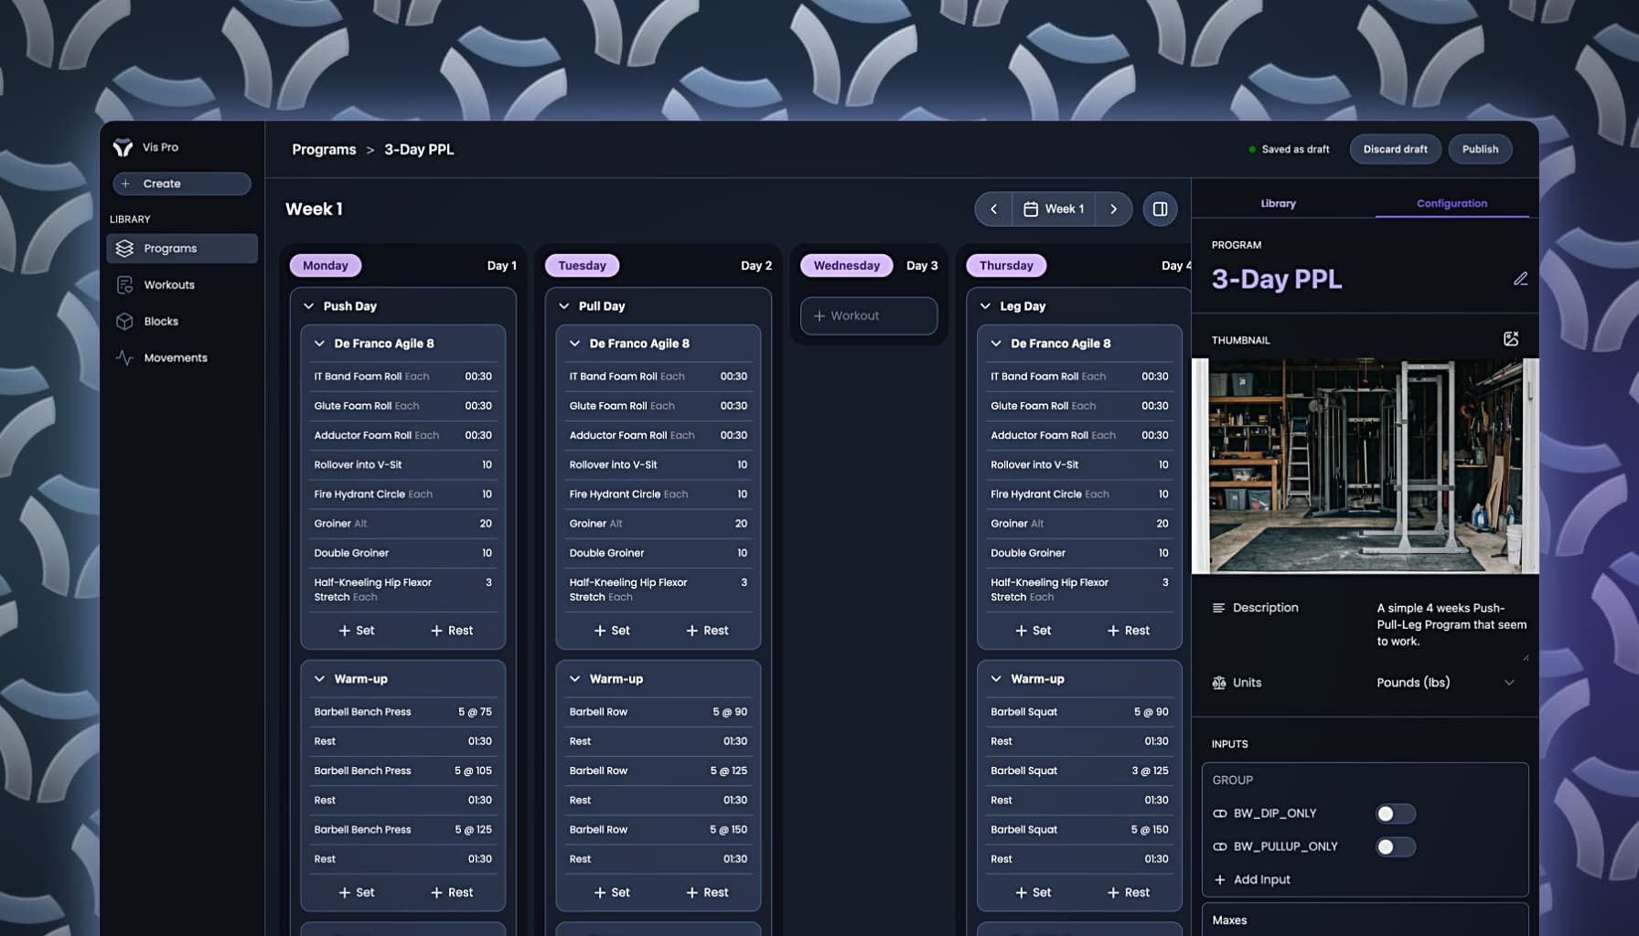Select Movements in the sidebar
Viewport: 1639px width, 936px height.
pos(177,357)
